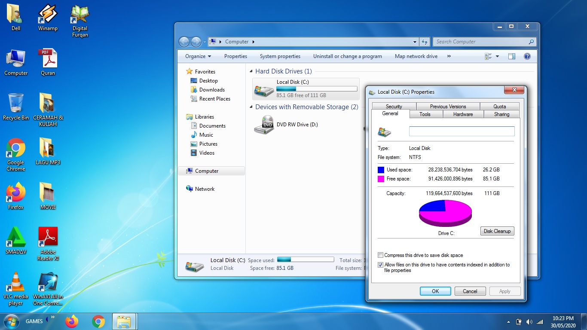Launch Winamp from desktop shortcut

(48, 17)
